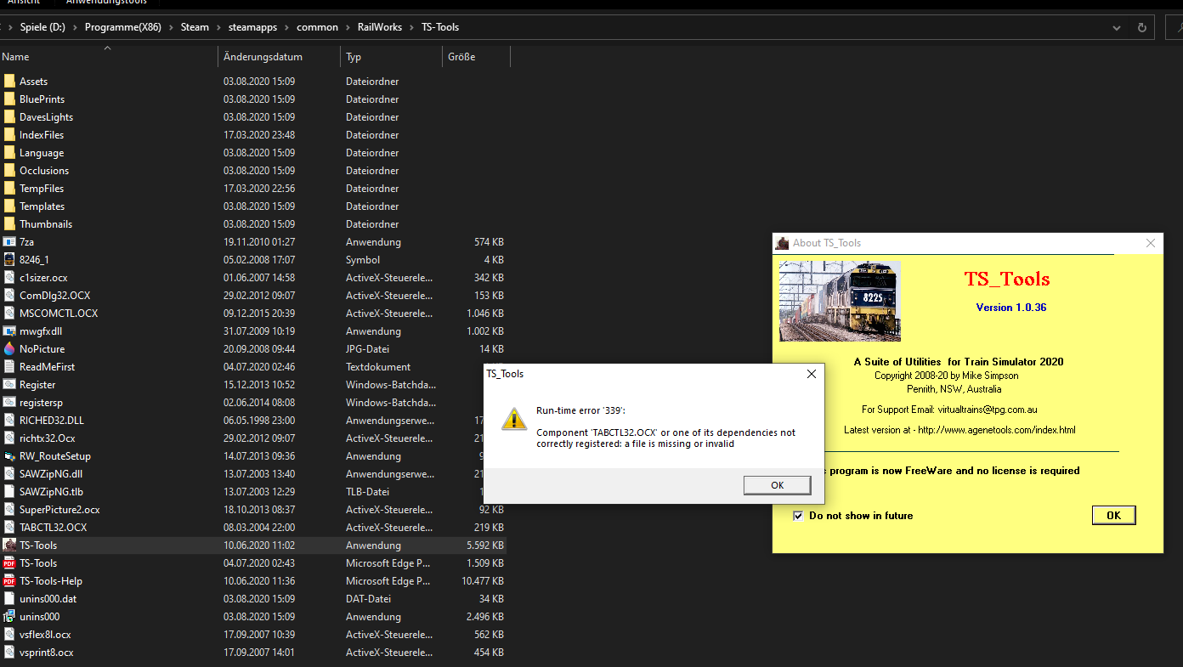The image size is (1183, 667).
Task: Click the vsflex8l.ocx file icon
Action: (9, 635)
